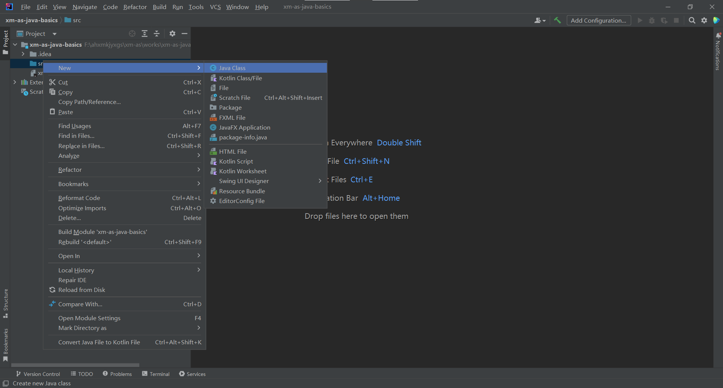Open the VCS menu

(215, 7)
